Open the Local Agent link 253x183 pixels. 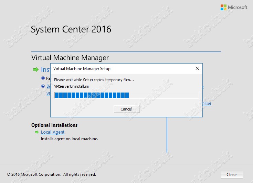click(x=53, y=132)
